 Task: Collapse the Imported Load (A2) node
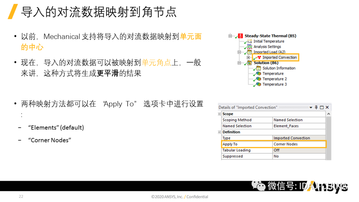click(x=239, y=52)
